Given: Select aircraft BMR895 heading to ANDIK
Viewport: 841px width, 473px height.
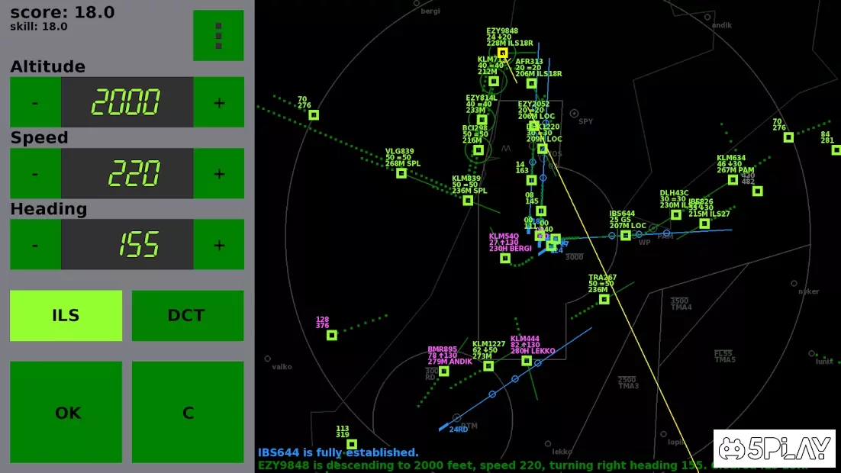Looking at the screenshot, I should [x=444, y=372].
